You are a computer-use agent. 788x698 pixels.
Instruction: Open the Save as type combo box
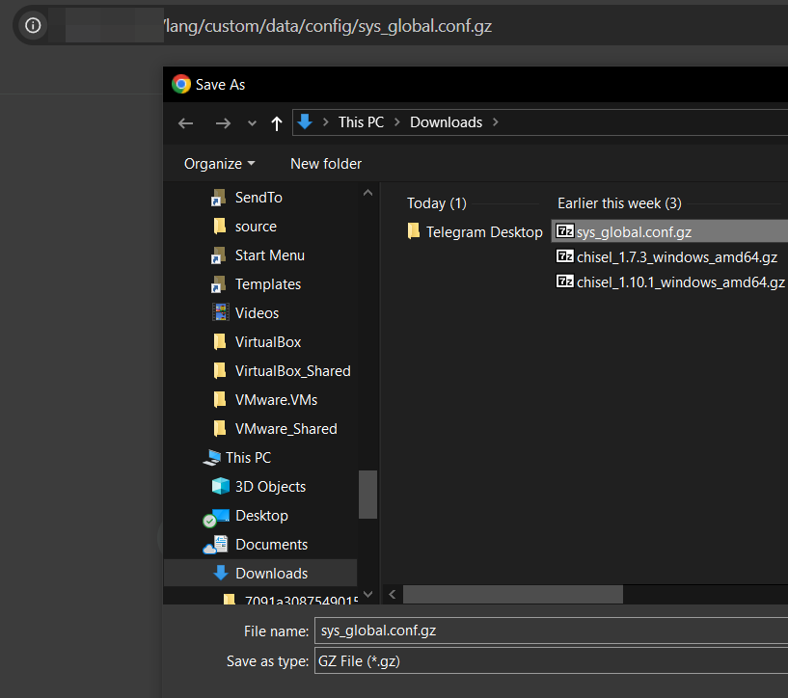pyautogui.click(x=550, y=661)
